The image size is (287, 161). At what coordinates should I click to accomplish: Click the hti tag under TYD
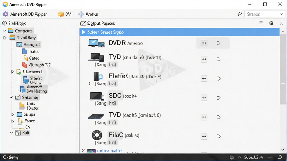tap(112, 65)
